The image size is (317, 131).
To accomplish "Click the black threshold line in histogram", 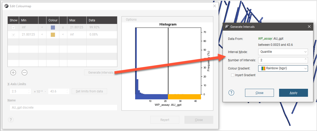I will 168,61.
